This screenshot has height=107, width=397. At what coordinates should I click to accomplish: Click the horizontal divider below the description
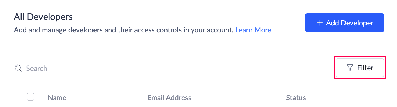[198, 48]
